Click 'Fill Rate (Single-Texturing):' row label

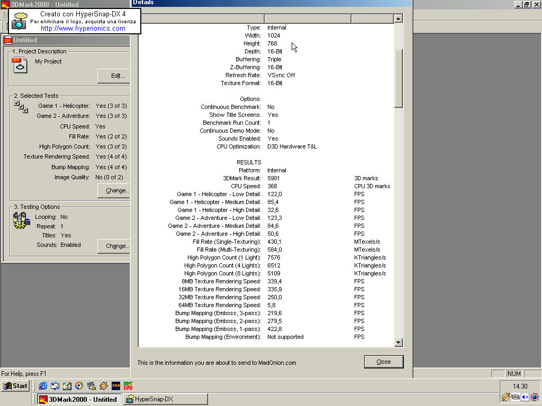[227, 242]
